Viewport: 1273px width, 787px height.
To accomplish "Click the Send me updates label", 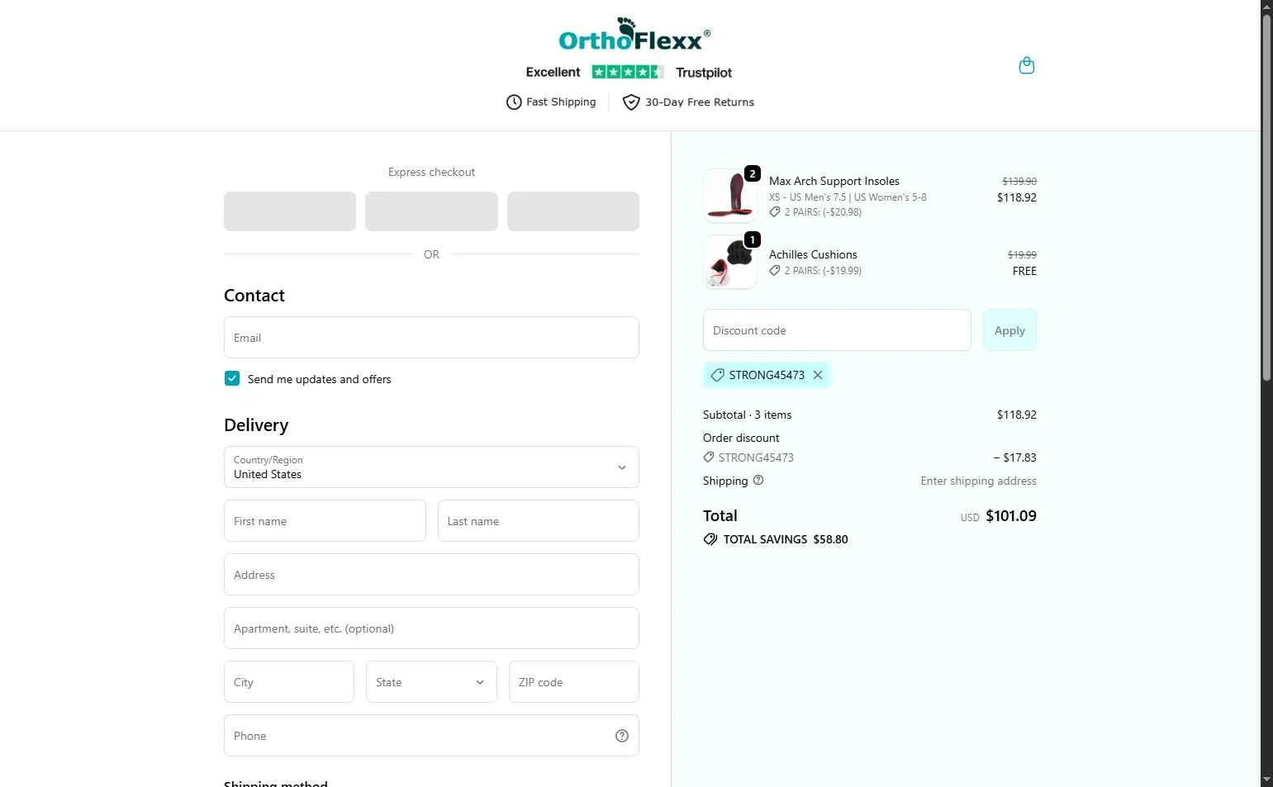I will point(320,379).
